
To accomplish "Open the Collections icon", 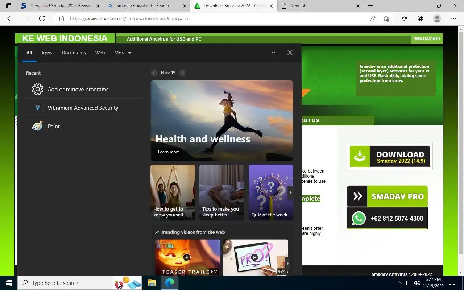I will tap(420, 18).
